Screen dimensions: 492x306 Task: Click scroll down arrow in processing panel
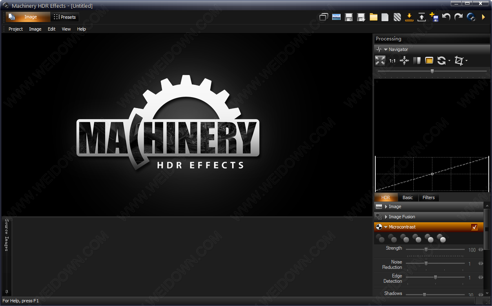point(487,293)
